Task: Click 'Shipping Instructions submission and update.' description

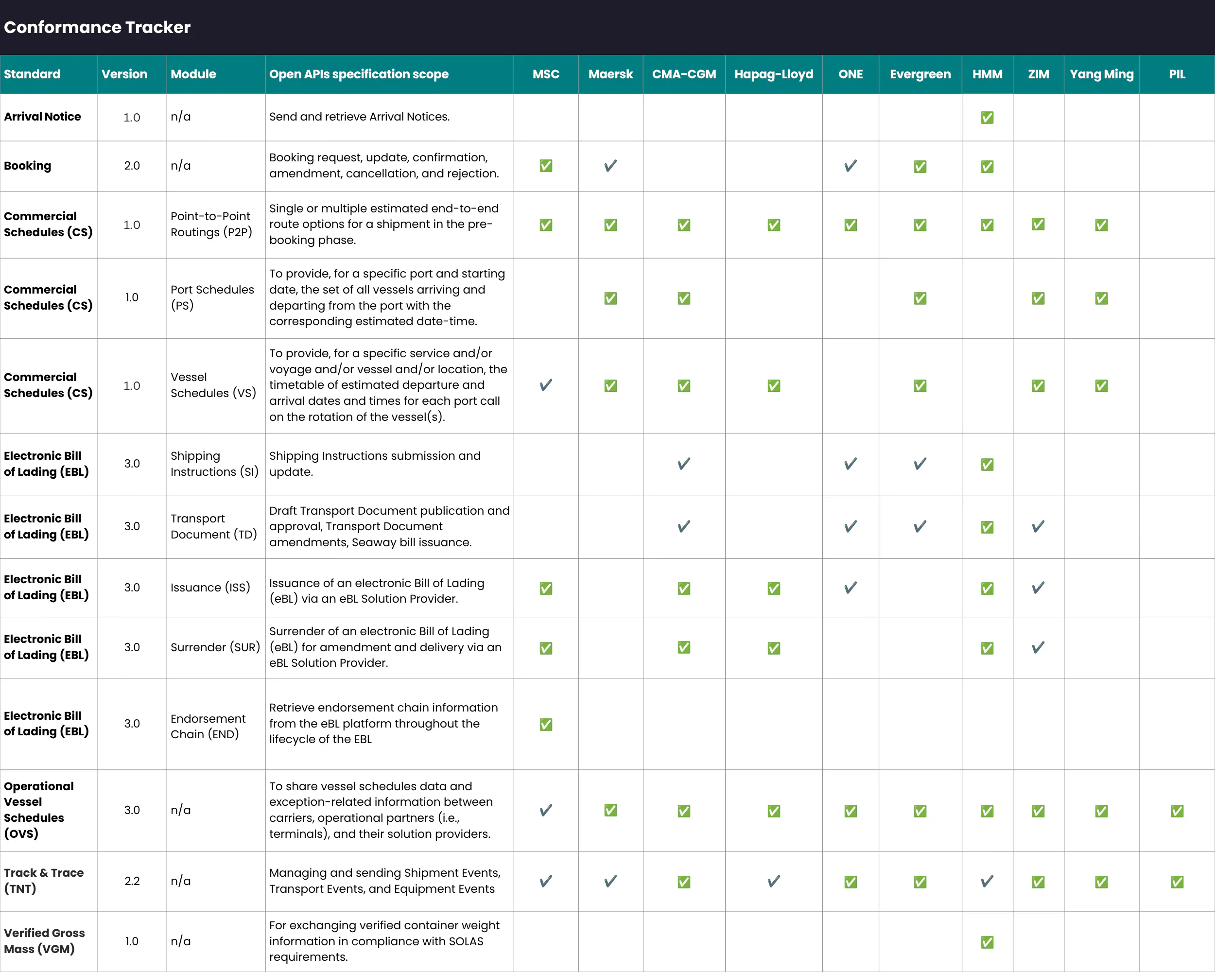Action: [x=375, y=464]
